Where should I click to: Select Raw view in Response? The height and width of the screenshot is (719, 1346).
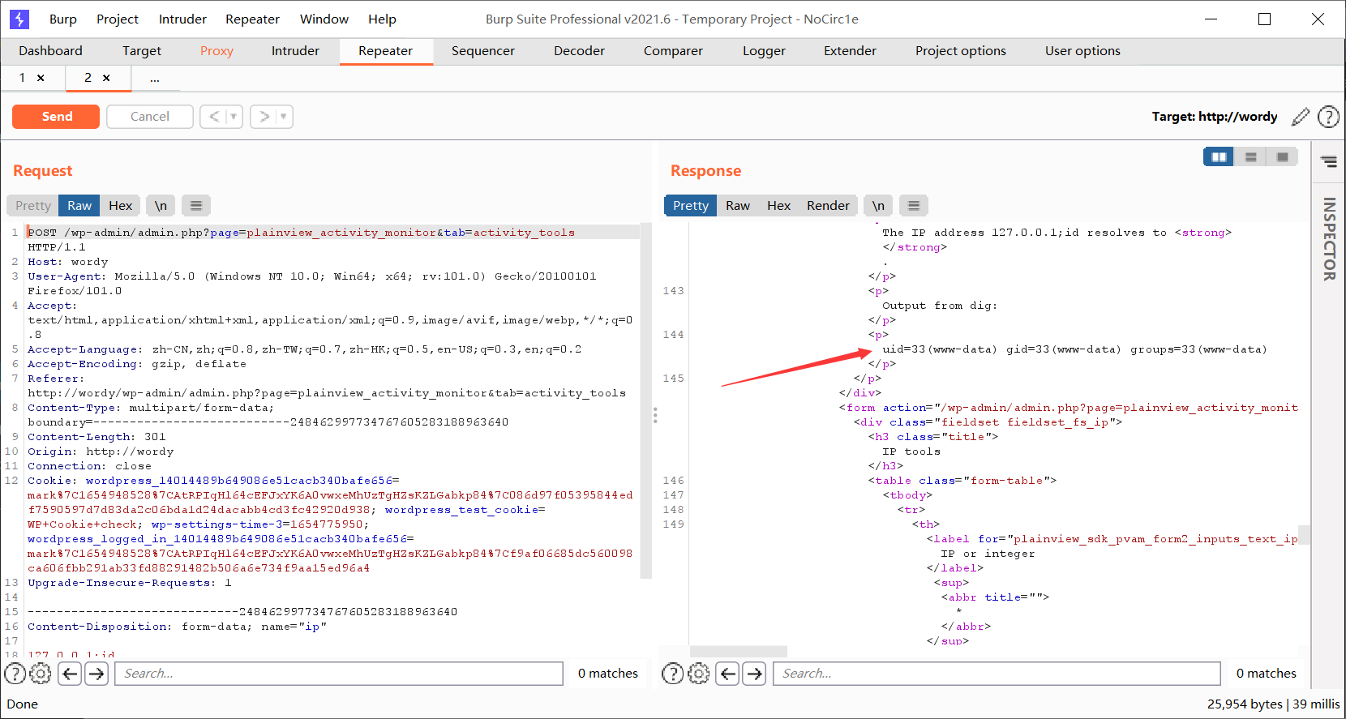738,206
